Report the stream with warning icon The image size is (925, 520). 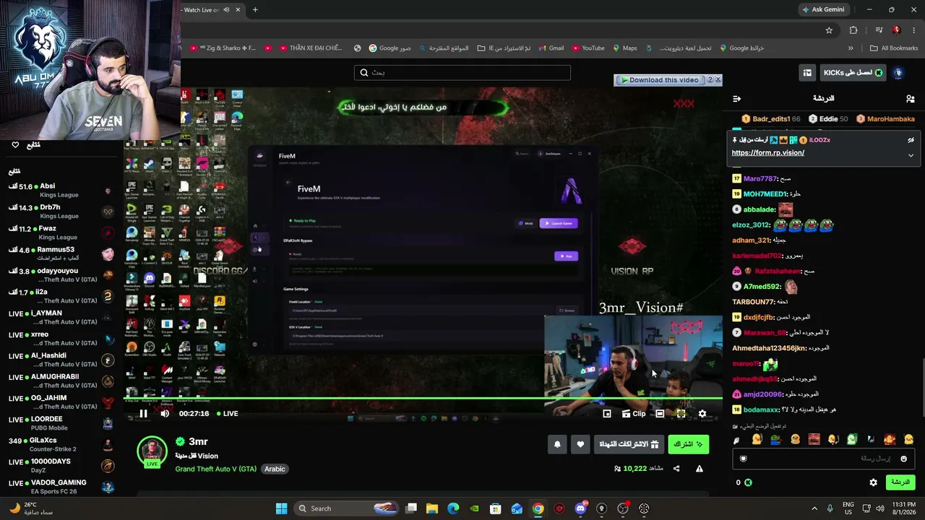700,469
